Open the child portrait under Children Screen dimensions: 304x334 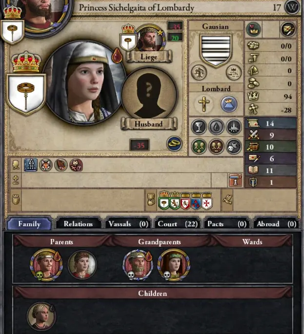(41, 316)
